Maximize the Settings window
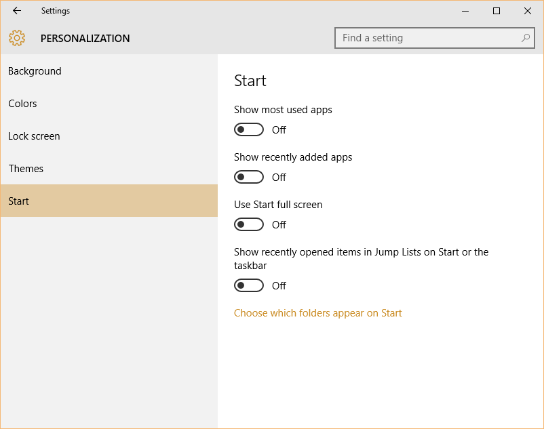The width and height of the screenshot is (544, 429). pos(497,11)
